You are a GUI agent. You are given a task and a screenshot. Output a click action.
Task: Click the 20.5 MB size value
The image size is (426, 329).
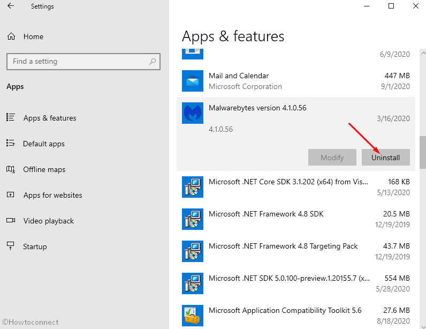pos(396,214)
